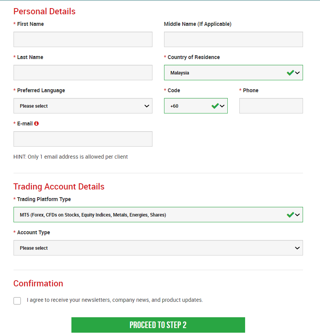Click the Country of Residence chevron arrow
Viewport: 320px width, 335px height.
click(297, 73)
